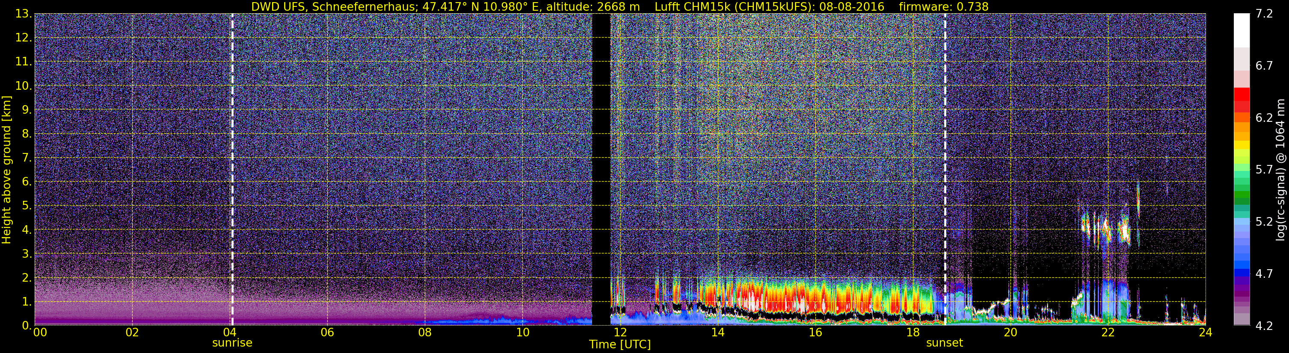The image size is (1289, 353).
Task: Click the 'Height above ground [km]' axis label
Action: pyautogui.click(x=6, y=170)
